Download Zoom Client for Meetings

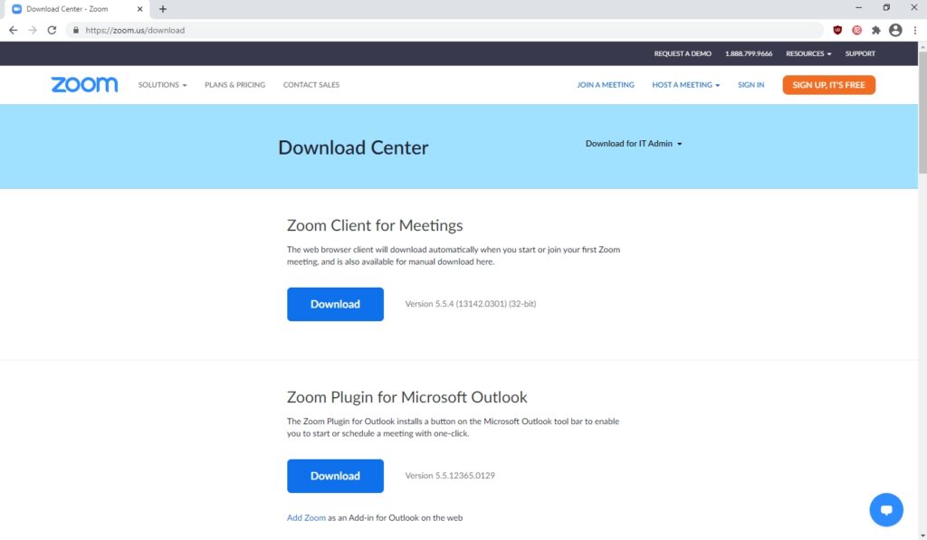coord(335,304)
